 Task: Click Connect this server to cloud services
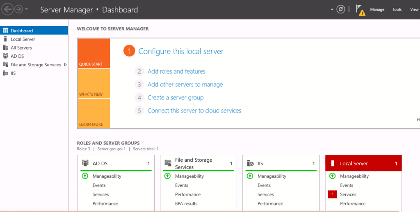click(194, 111)
